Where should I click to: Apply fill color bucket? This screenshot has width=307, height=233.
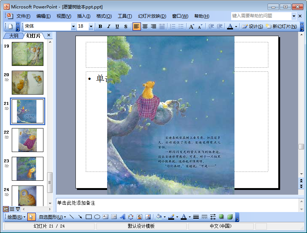(159, 217)
